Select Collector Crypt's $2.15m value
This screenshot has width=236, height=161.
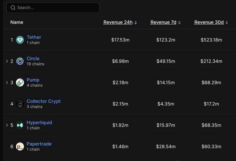pos(120,104)
